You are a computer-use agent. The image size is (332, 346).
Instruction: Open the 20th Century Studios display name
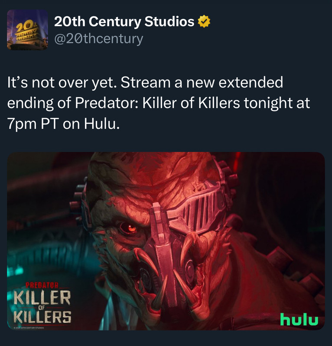point(124,22)
